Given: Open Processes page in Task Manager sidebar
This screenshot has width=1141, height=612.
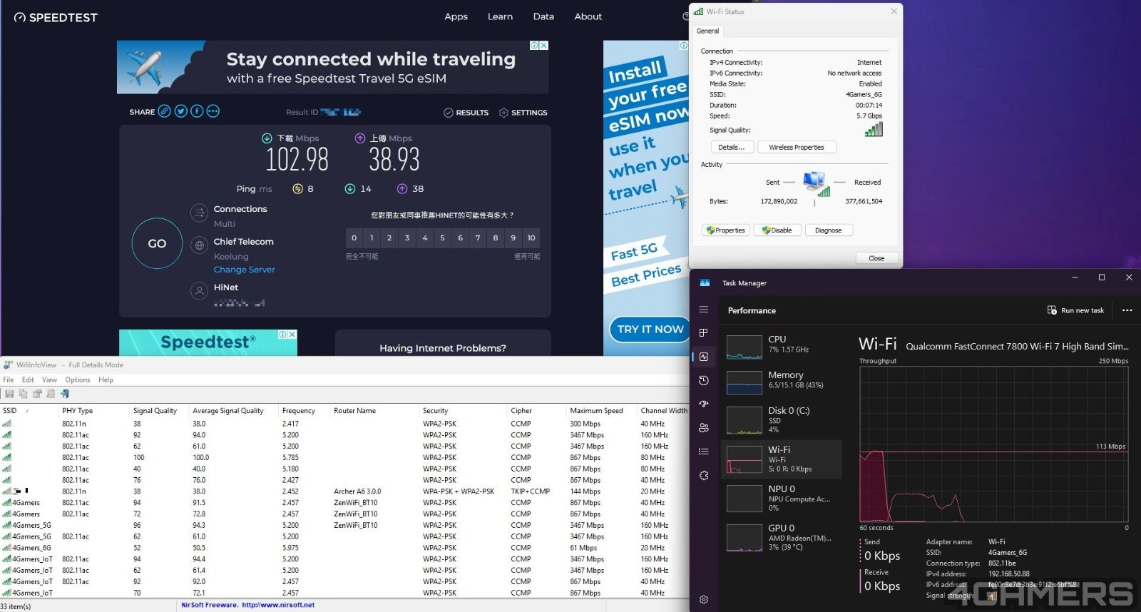Looking at the screenshot, I should coord(704,333).
